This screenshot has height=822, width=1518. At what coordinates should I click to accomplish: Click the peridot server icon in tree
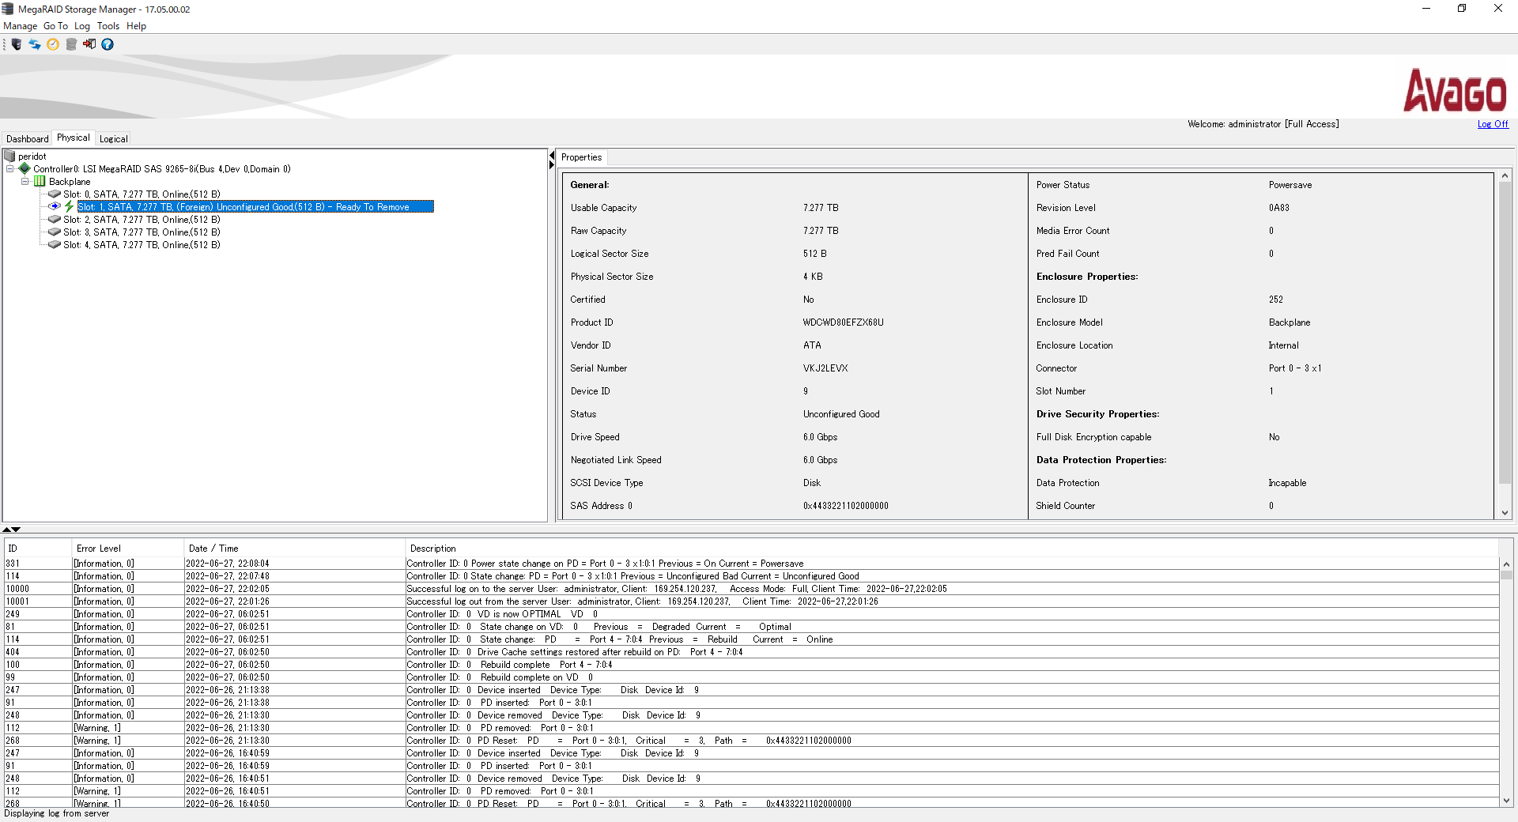tap(9, 156)
